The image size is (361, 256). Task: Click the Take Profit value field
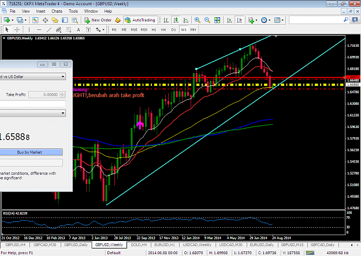(44, 95)
